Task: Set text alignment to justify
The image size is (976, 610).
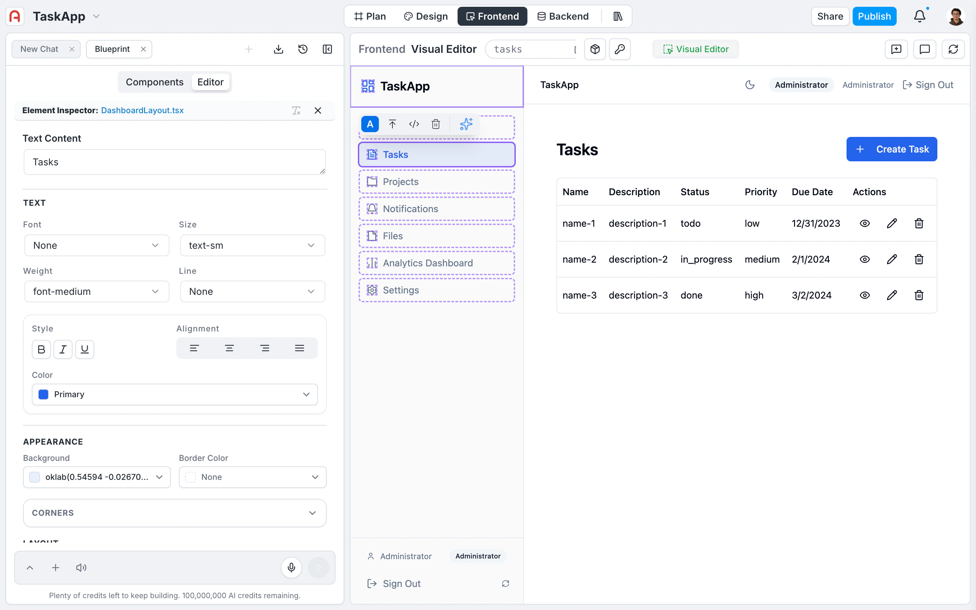Action: [299, 348]
